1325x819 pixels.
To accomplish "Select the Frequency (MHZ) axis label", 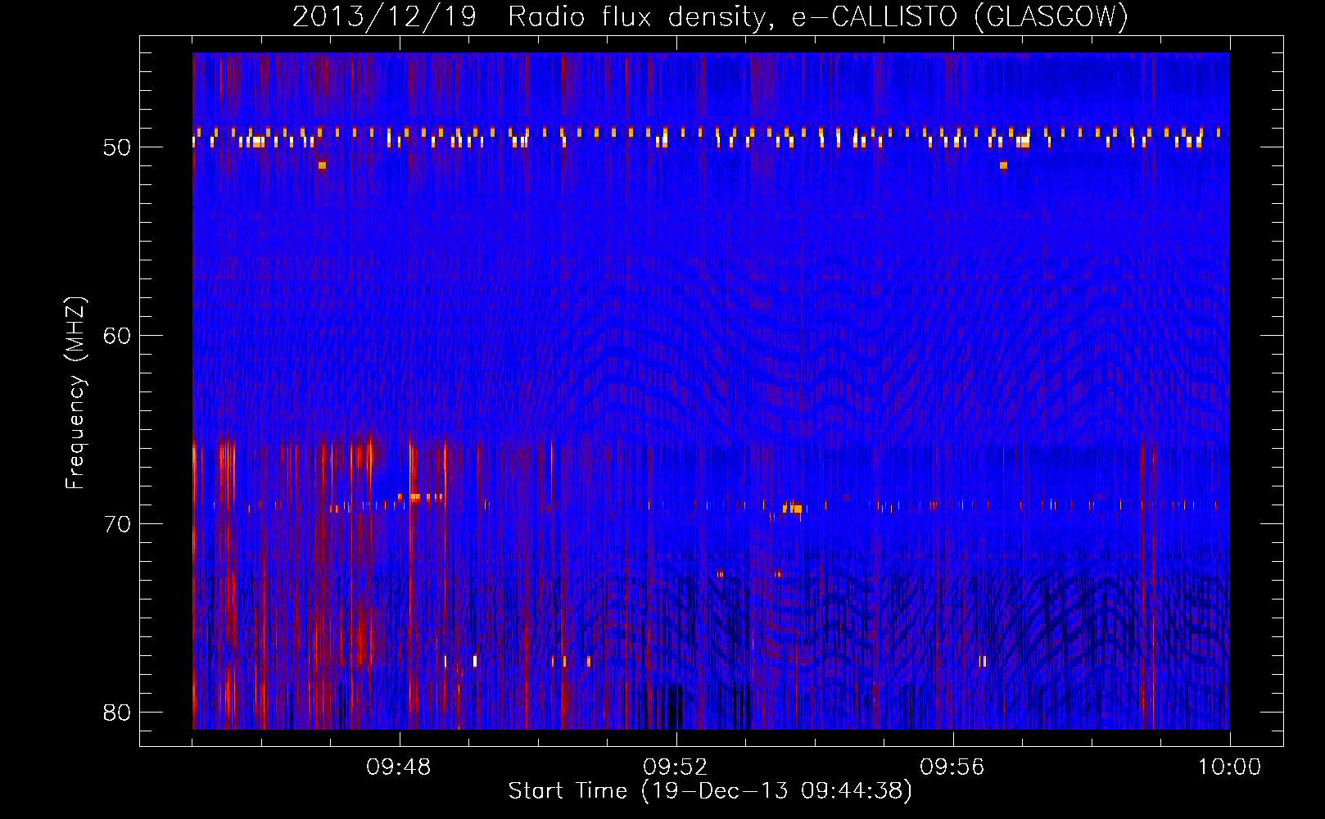I will pos(75,393).
